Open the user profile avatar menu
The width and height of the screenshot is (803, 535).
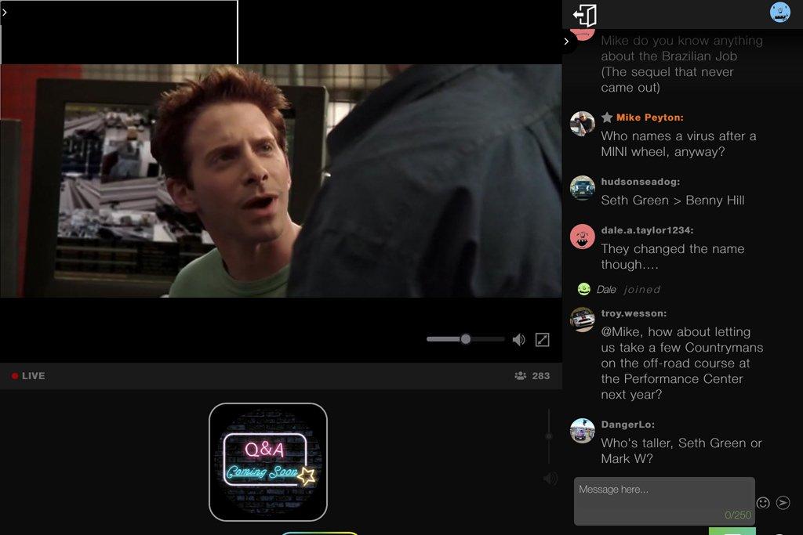(779, 12)
